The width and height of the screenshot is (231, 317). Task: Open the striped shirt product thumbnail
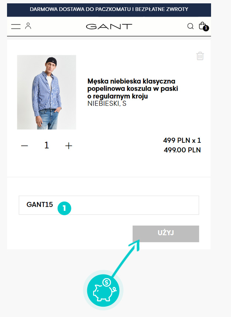coord(47,92)
